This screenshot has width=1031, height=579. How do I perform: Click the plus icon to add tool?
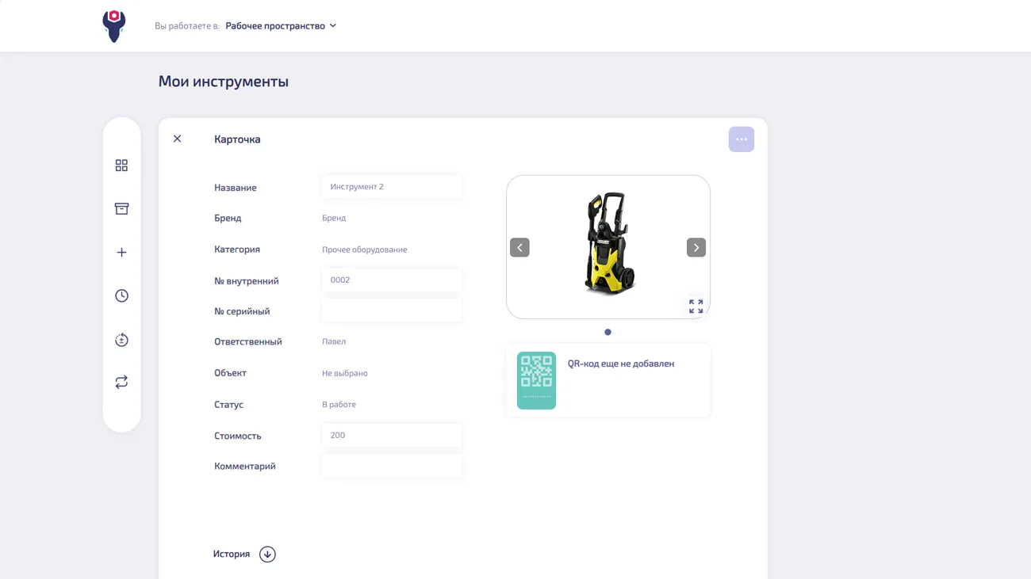[x=121, y=253]
